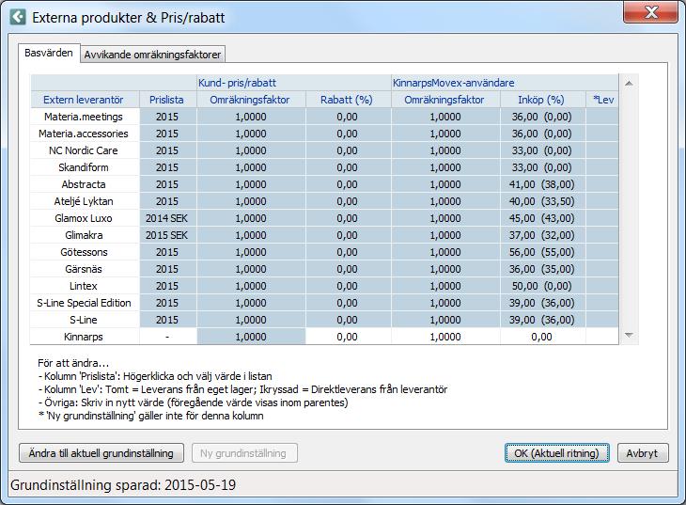This screenshot has height=505, width=686.
Task: Click the Extern leverantör column header
Action: [85, 100]
